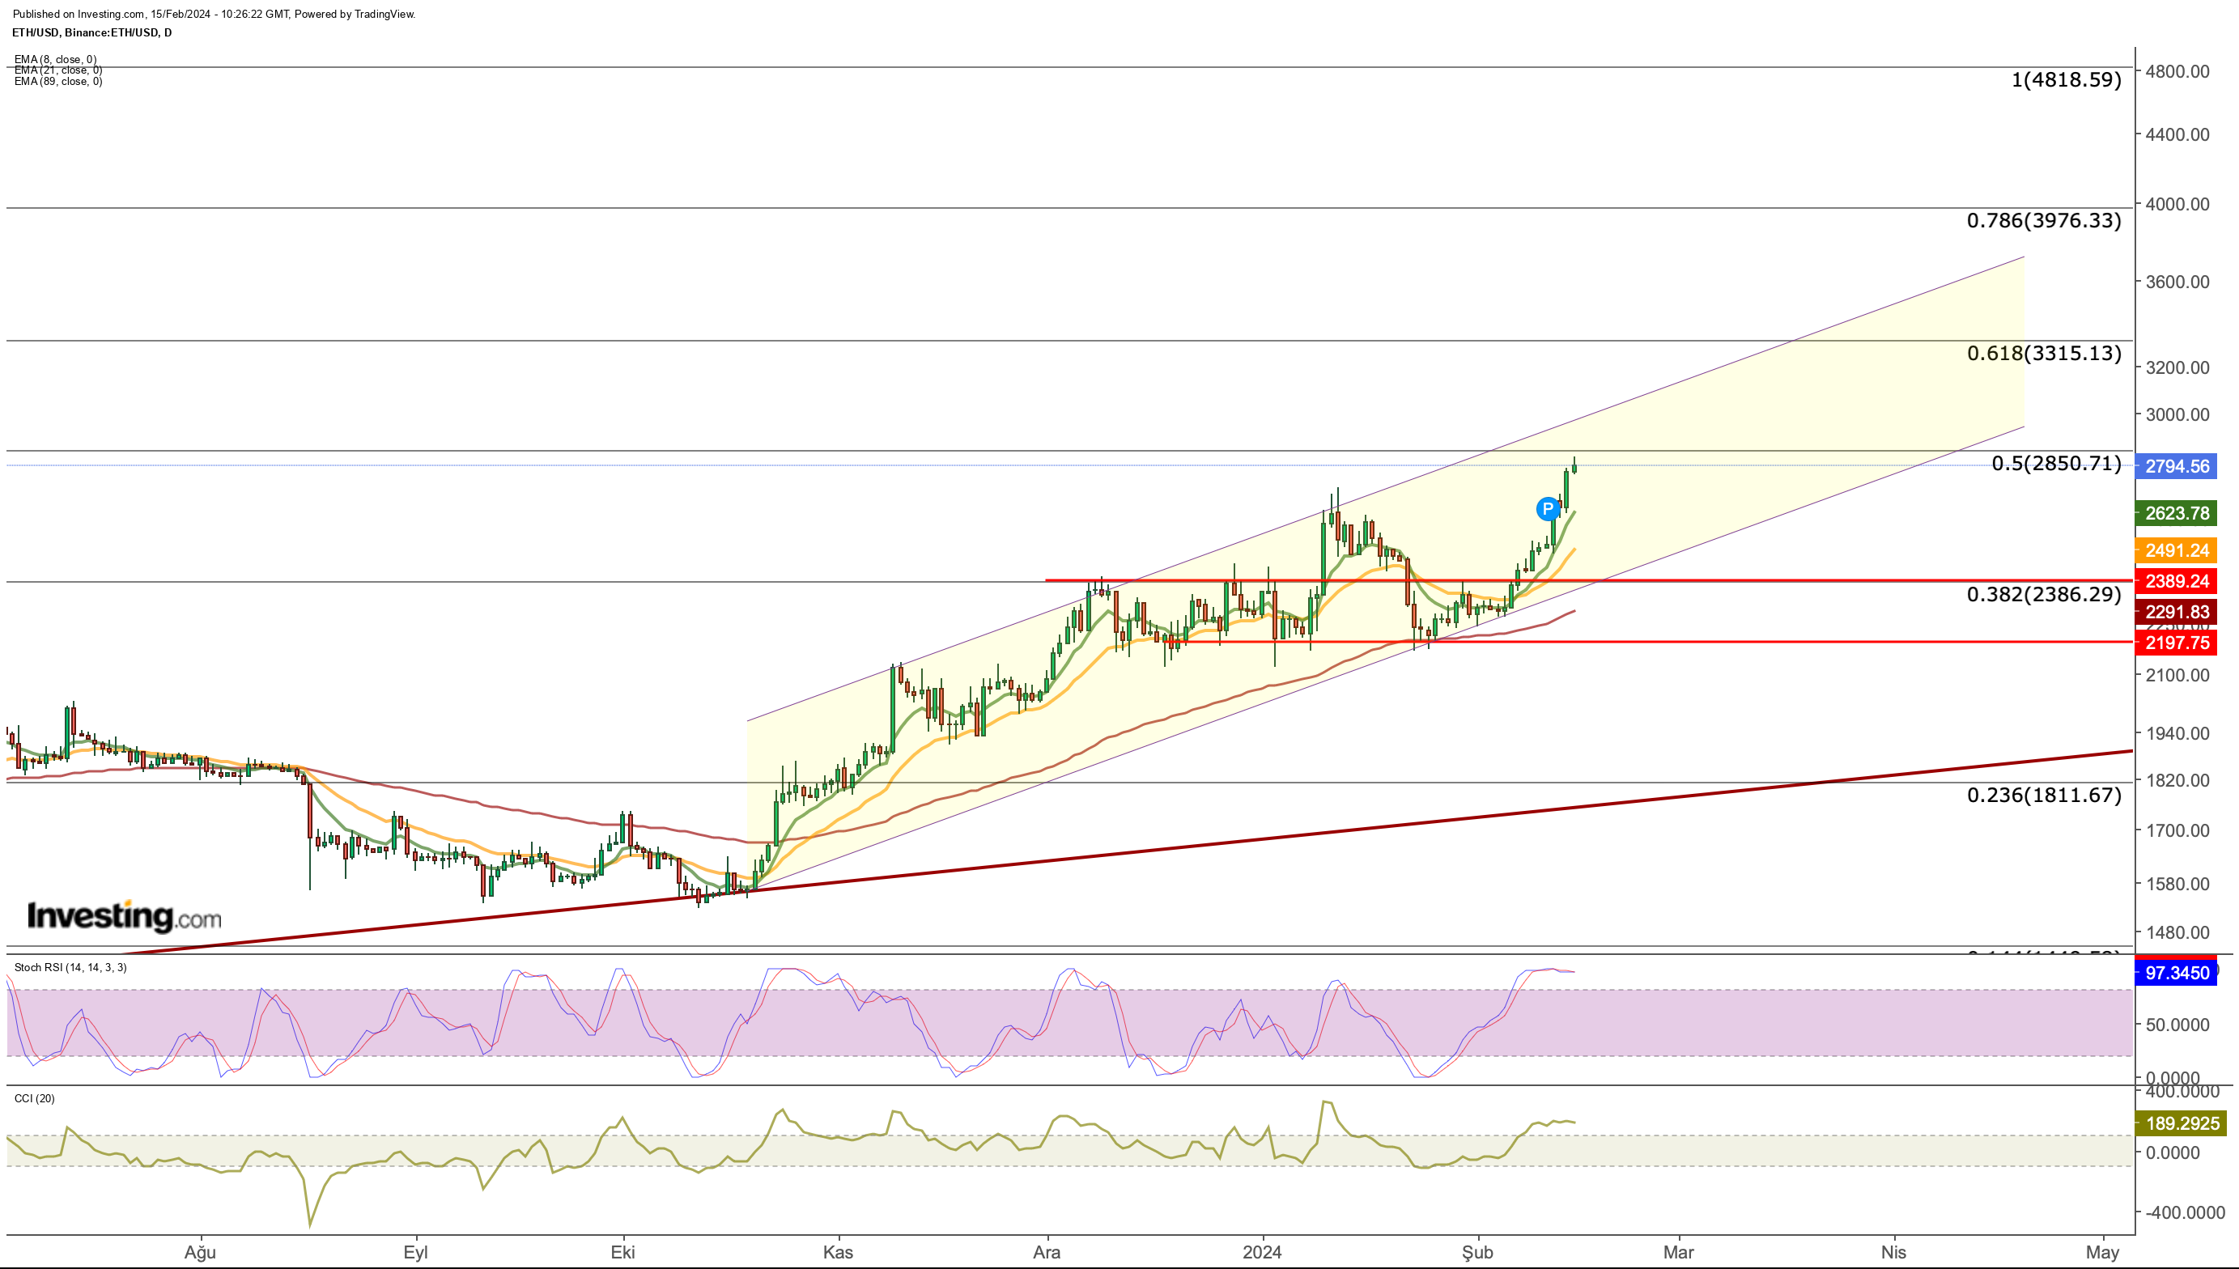Click the 1700.00 price axis label
Screen dimensions: 2239x1269
coord(2177,830)
